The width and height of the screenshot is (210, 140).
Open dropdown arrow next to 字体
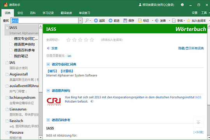(184, 21)
